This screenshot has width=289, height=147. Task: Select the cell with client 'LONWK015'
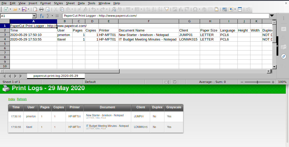coord(189,39)
